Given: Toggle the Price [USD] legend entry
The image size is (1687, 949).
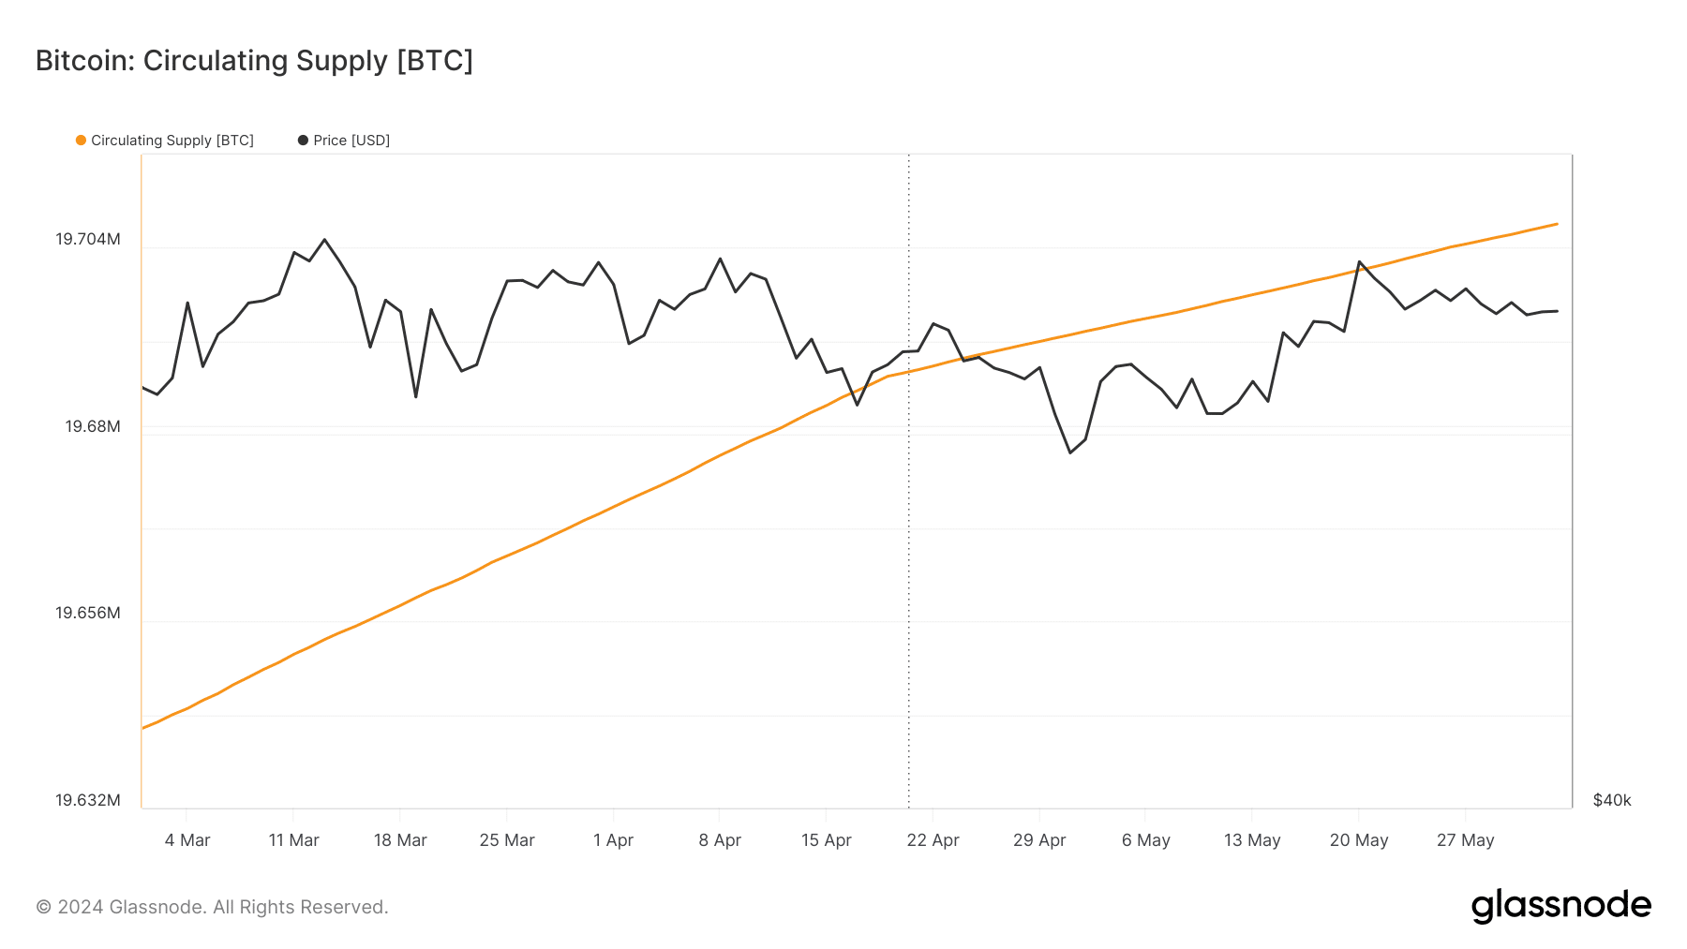Looking at the screenshot, I should pos(344,141).
